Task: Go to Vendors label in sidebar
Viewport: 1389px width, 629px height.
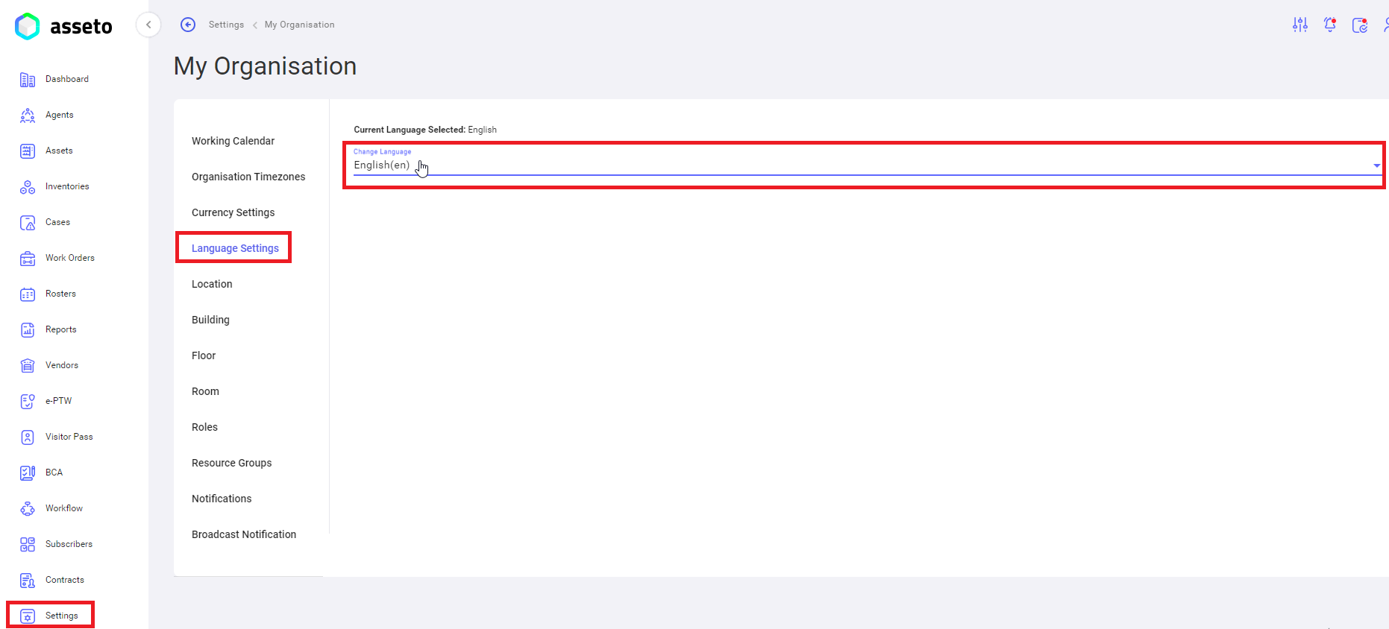Action: tap(62, 365)
